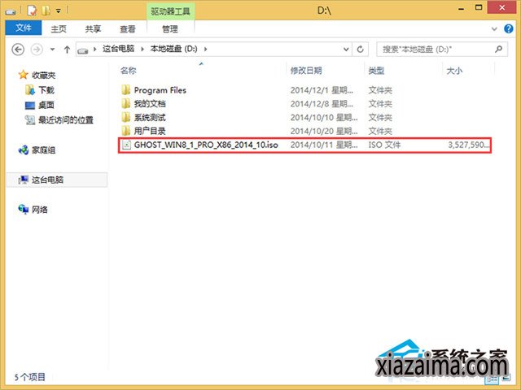Select 网络 in the navigation pane
521x390 pixels.
pos(40,210)
